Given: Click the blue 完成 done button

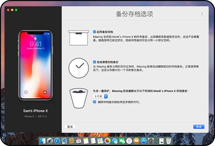Looking at the screenshot, I should [199, 127].
